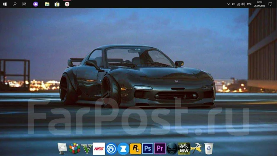Launch the Rubik's cube dock icon
Viewport: 277px width, 156px height.
click(74, 148)
